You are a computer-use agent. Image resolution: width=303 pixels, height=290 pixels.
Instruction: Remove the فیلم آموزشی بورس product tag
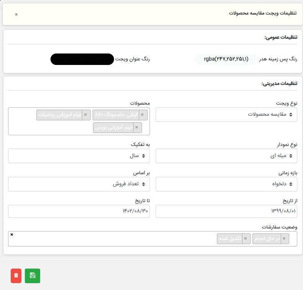point(137,128)
